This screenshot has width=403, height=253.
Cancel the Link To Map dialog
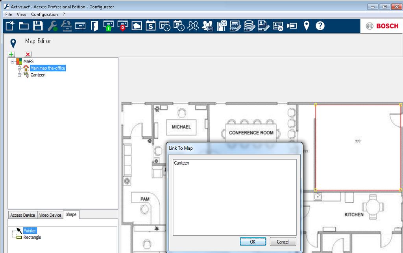283,242
